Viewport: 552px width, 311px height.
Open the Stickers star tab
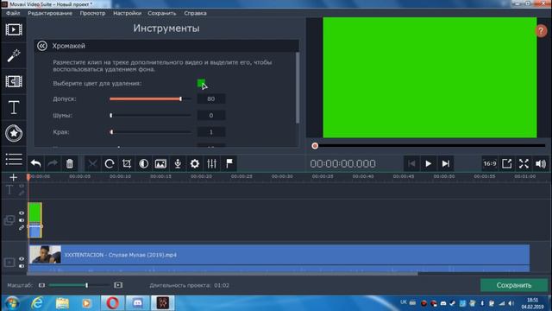click(x=14, y=133)
